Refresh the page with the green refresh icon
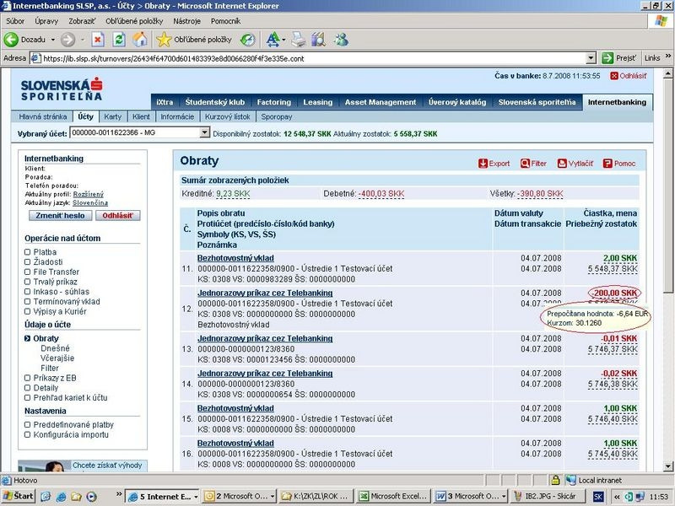Screen dimensions: 675x506 119,39
